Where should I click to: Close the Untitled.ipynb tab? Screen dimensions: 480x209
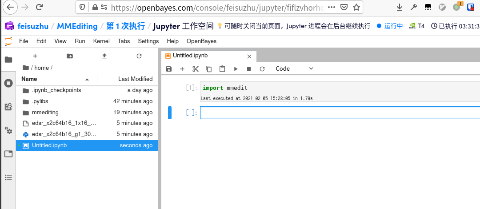(249, 56)
